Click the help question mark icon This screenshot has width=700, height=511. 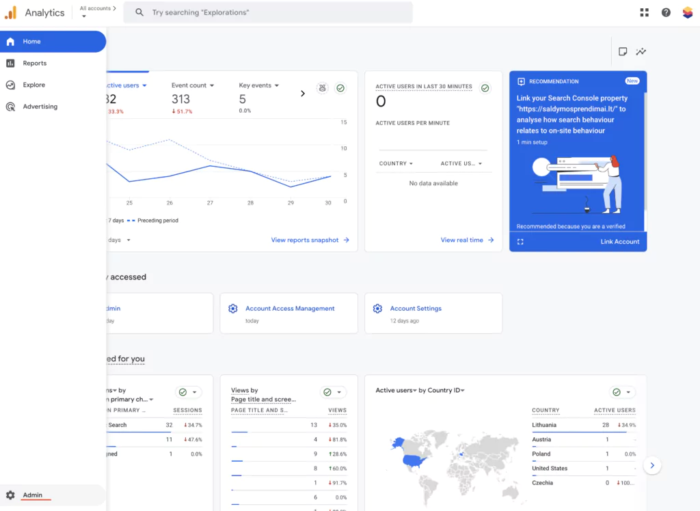coord(666,12)
